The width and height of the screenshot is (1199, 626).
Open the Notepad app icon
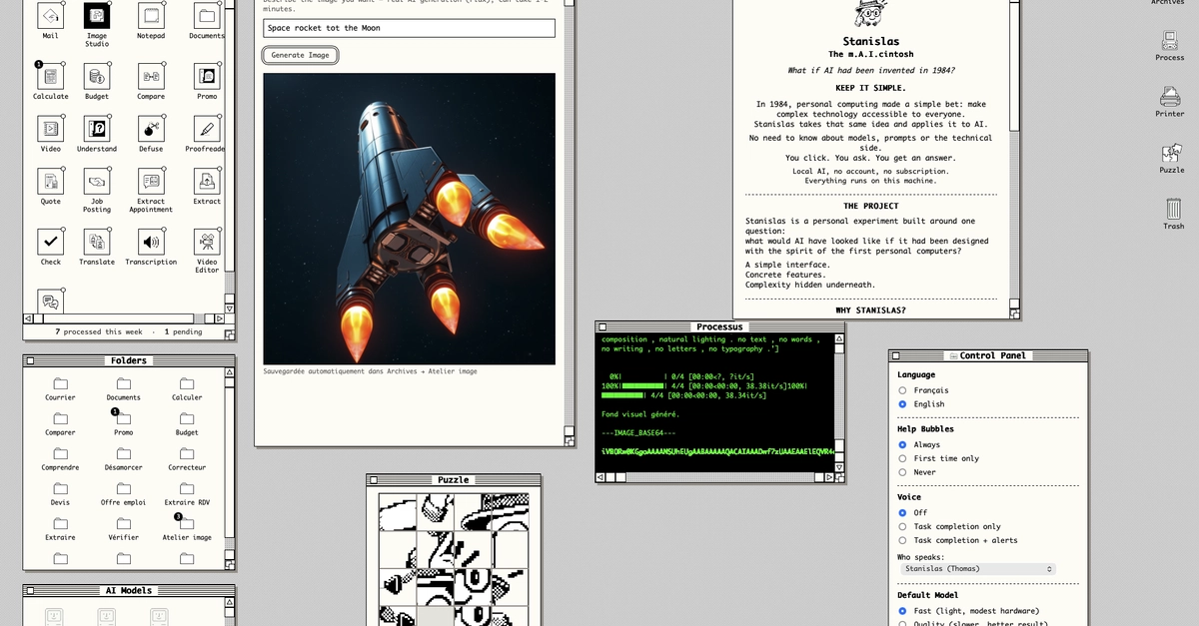(x=151, y=16)
